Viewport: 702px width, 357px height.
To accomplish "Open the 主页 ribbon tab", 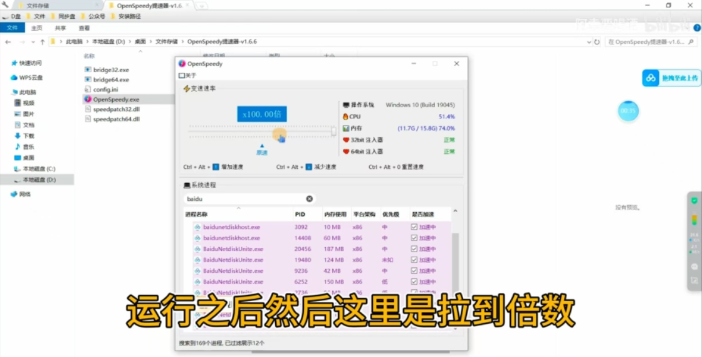I will tap(37, 28).
